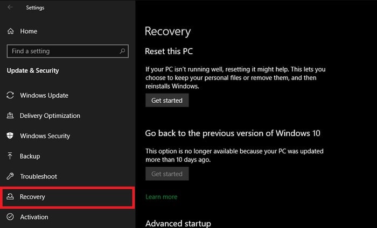
Task: Click the Activation checkmark circle icon
Action: point(10,217)
